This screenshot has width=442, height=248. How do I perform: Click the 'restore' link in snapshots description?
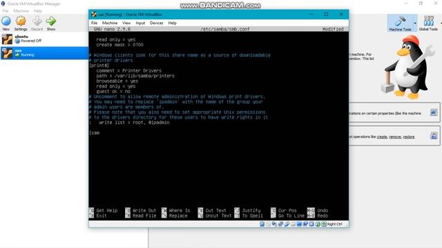pos(409,136)
